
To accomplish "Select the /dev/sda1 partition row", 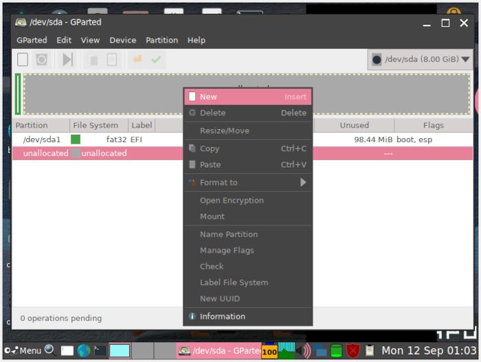I will point(243,139).
